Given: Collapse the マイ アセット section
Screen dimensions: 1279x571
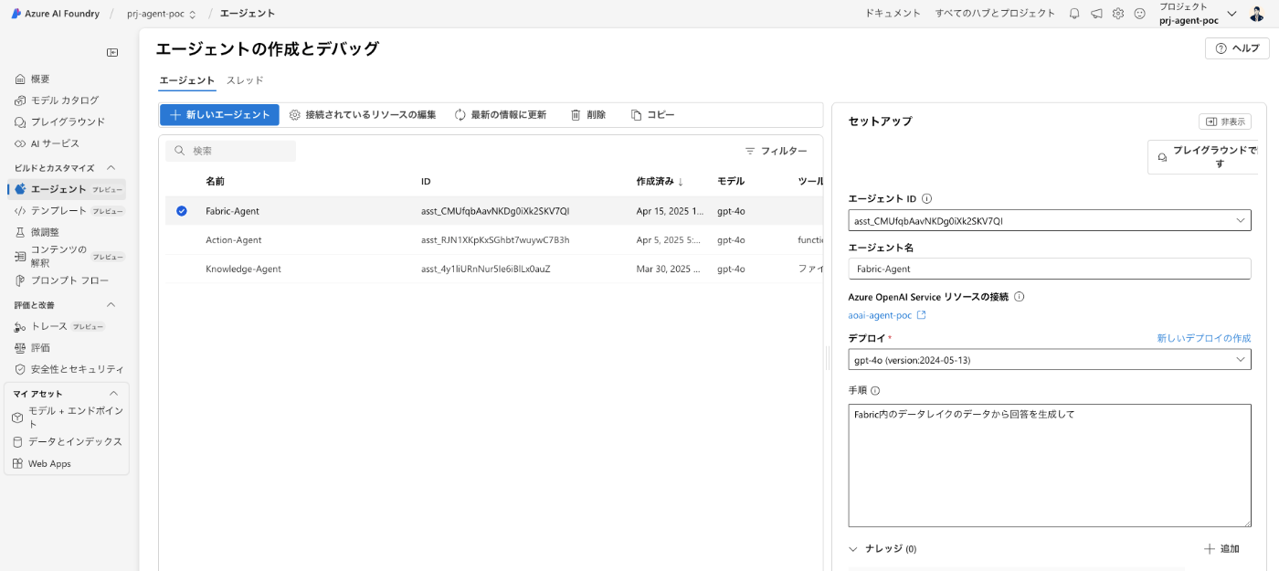Looking at the screenshot, I should pos(114,394).
